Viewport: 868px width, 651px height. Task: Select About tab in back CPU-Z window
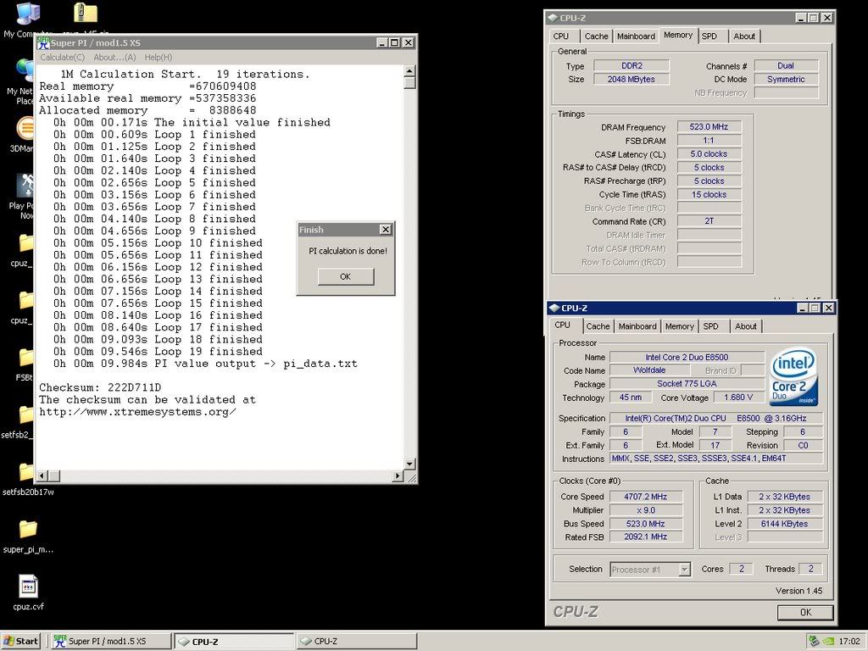pyautogui.click(x=744, y=36)
